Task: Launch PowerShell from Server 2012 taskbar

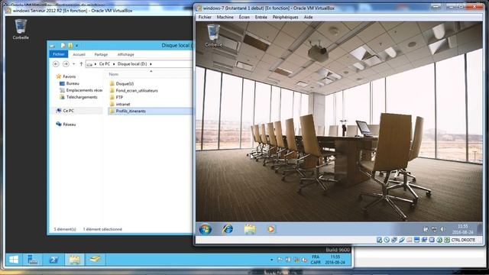Action: click(53, 260)
